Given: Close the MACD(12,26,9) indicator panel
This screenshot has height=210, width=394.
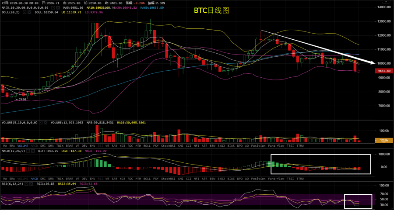Looking at the screenshot, I should coord(33,151).
